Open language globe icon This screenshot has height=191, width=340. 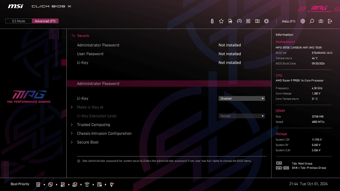[x=303, y=21]
